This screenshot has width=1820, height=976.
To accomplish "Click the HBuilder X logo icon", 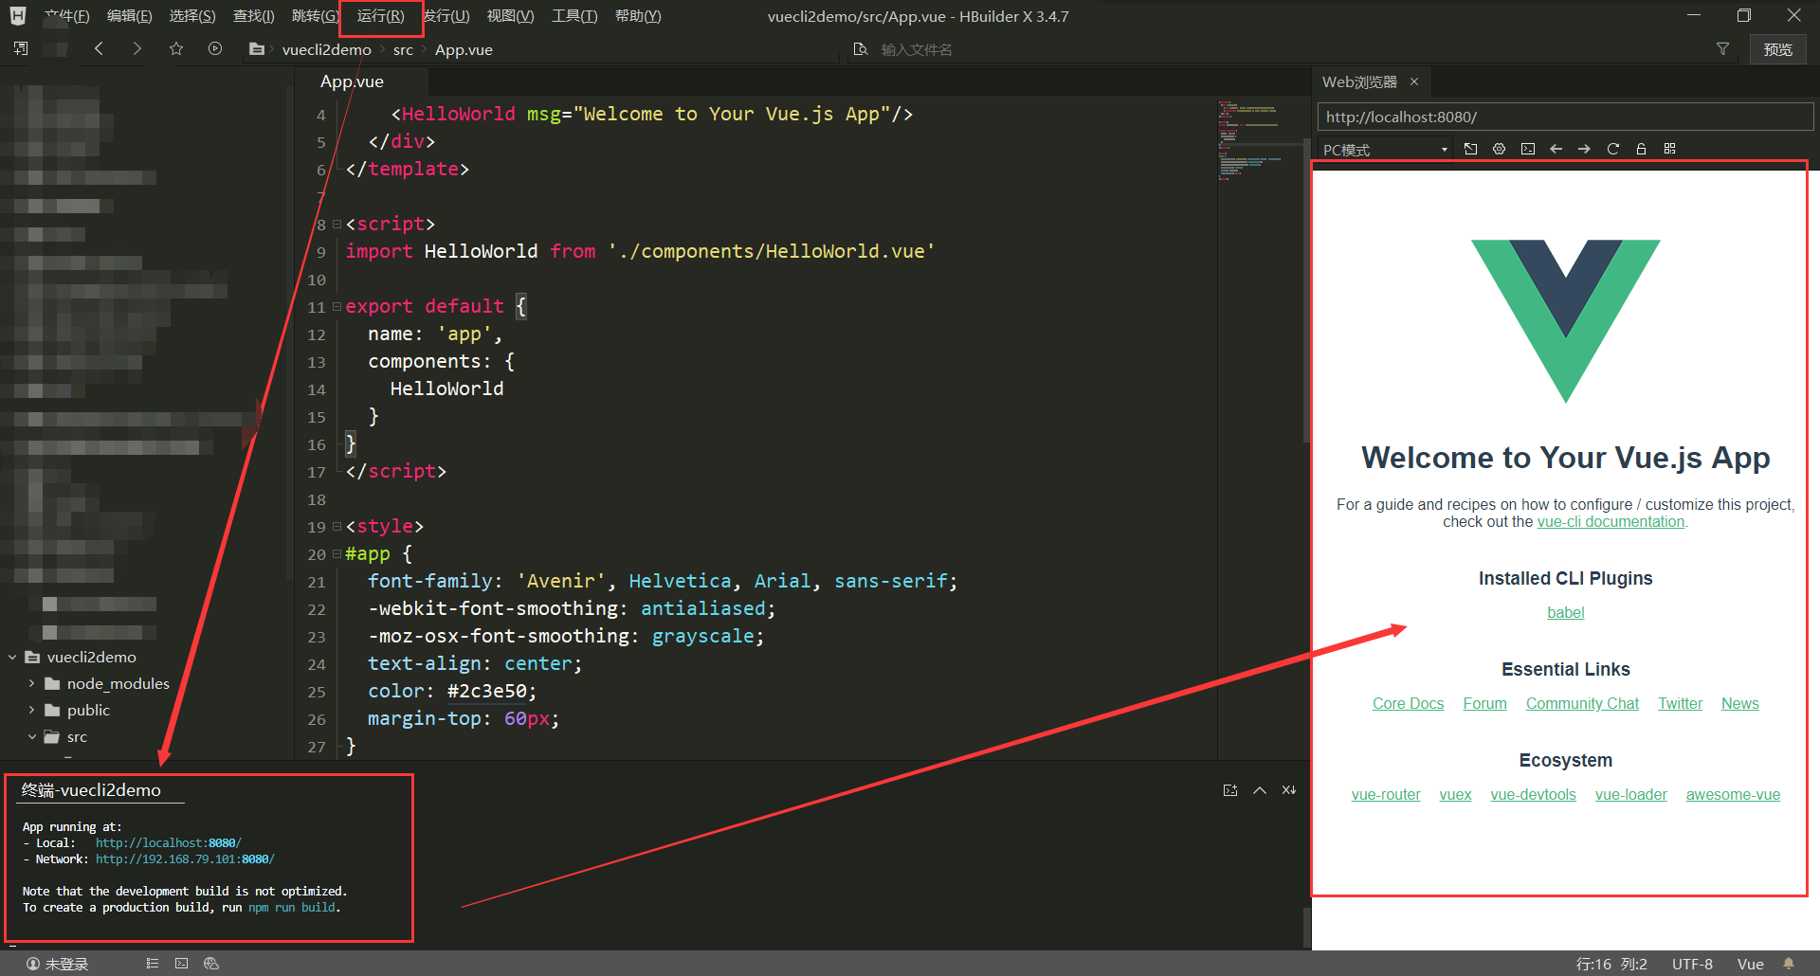I will (18, 15).
